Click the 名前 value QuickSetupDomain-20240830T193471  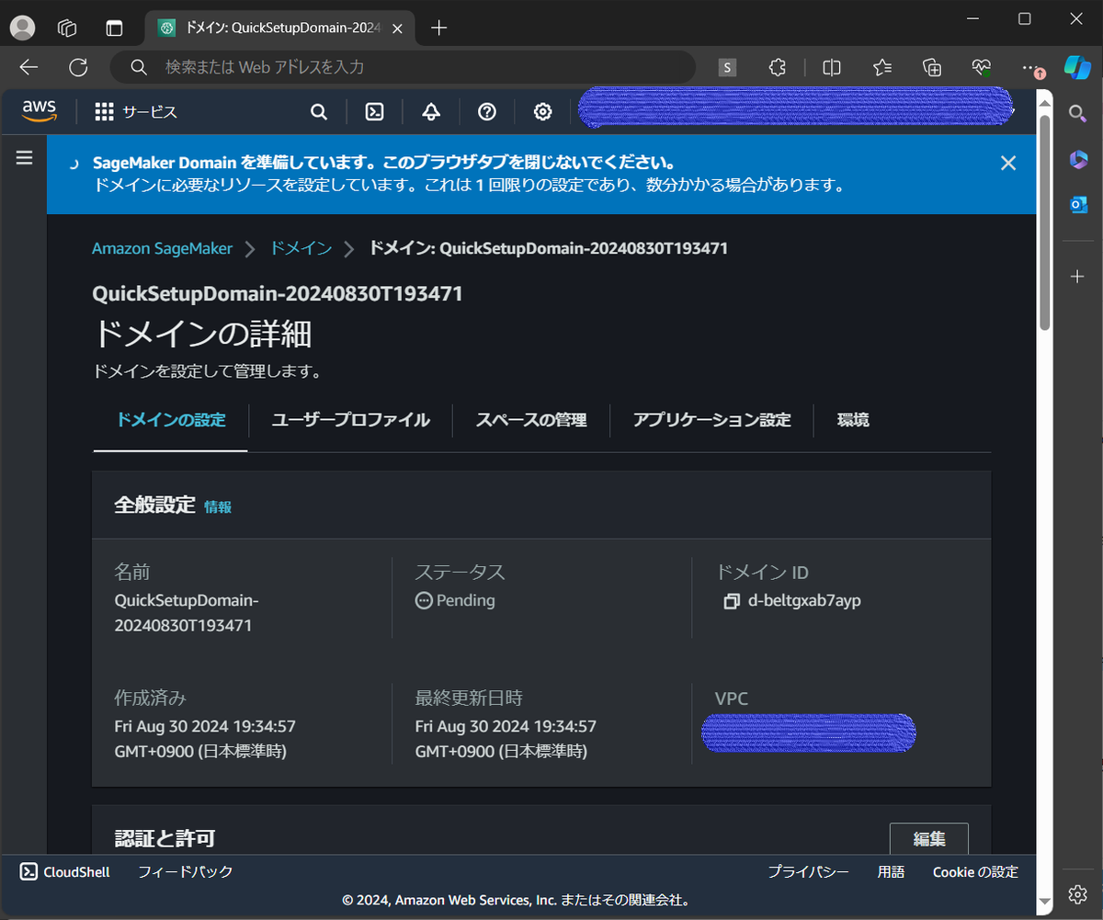click(x=187, y=613)
